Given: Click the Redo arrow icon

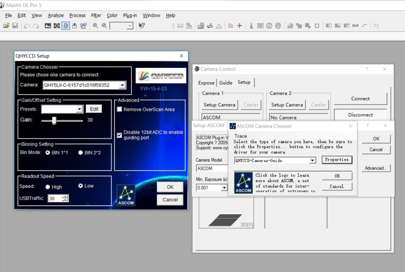Looking at the screenshot, I should click(36, 26).
